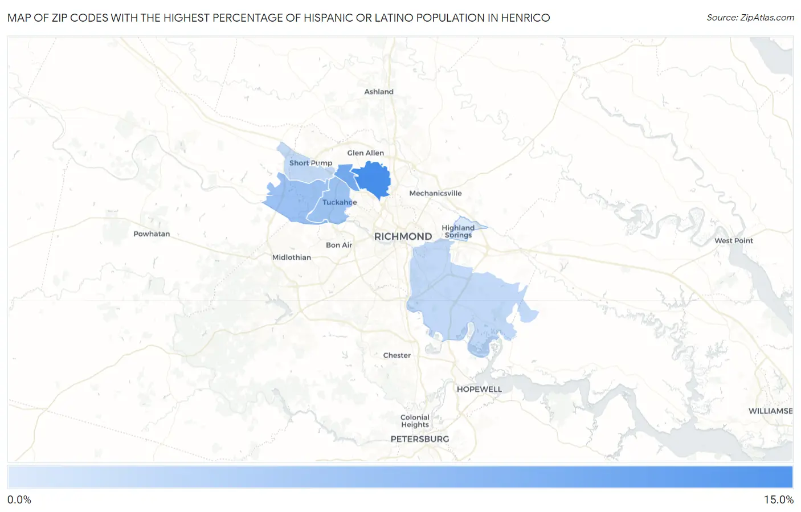801x512 pixels.
Task: Click the Mechanicsville label
Action: click(x=435, y=193)
